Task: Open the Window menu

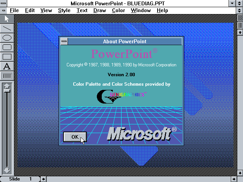Action: click(141, 11)
